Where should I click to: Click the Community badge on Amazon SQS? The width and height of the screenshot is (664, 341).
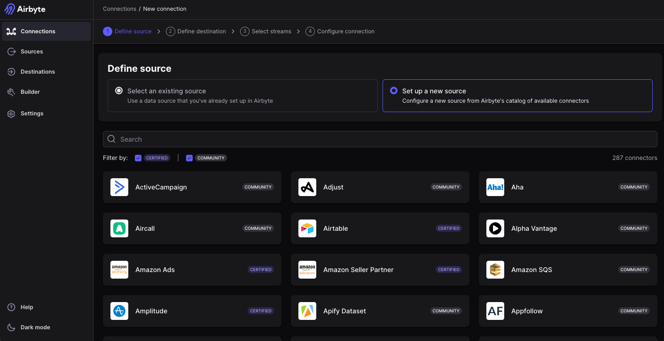(634, 270)
